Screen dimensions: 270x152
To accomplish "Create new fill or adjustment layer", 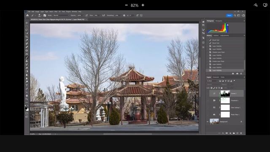I will (230, 133).
